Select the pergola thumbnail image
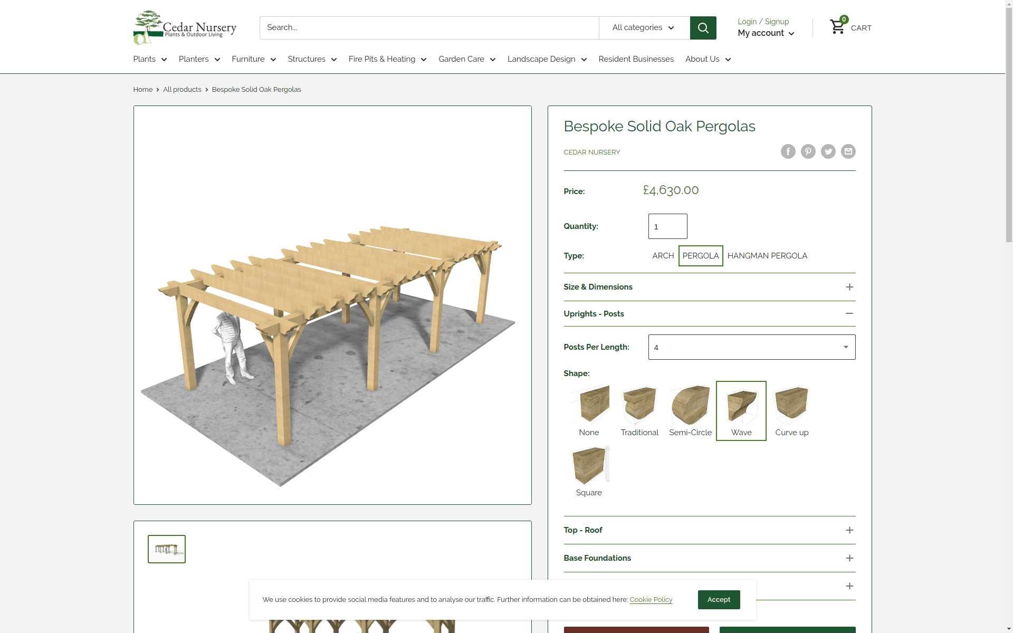Screen dimensions: 1013x633 166,549
